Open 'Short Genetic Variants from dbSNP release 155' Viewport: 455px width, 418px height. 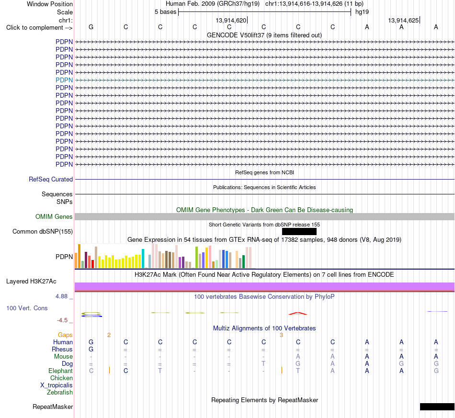click(264, 225)
